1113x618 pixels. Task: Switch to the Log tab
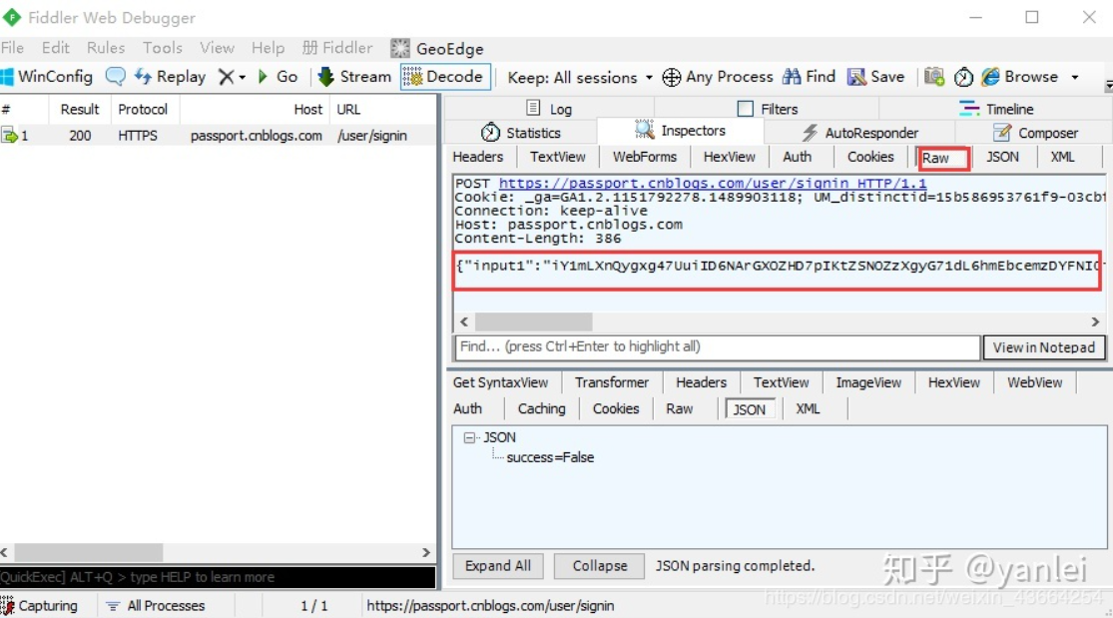click(549, 109)
